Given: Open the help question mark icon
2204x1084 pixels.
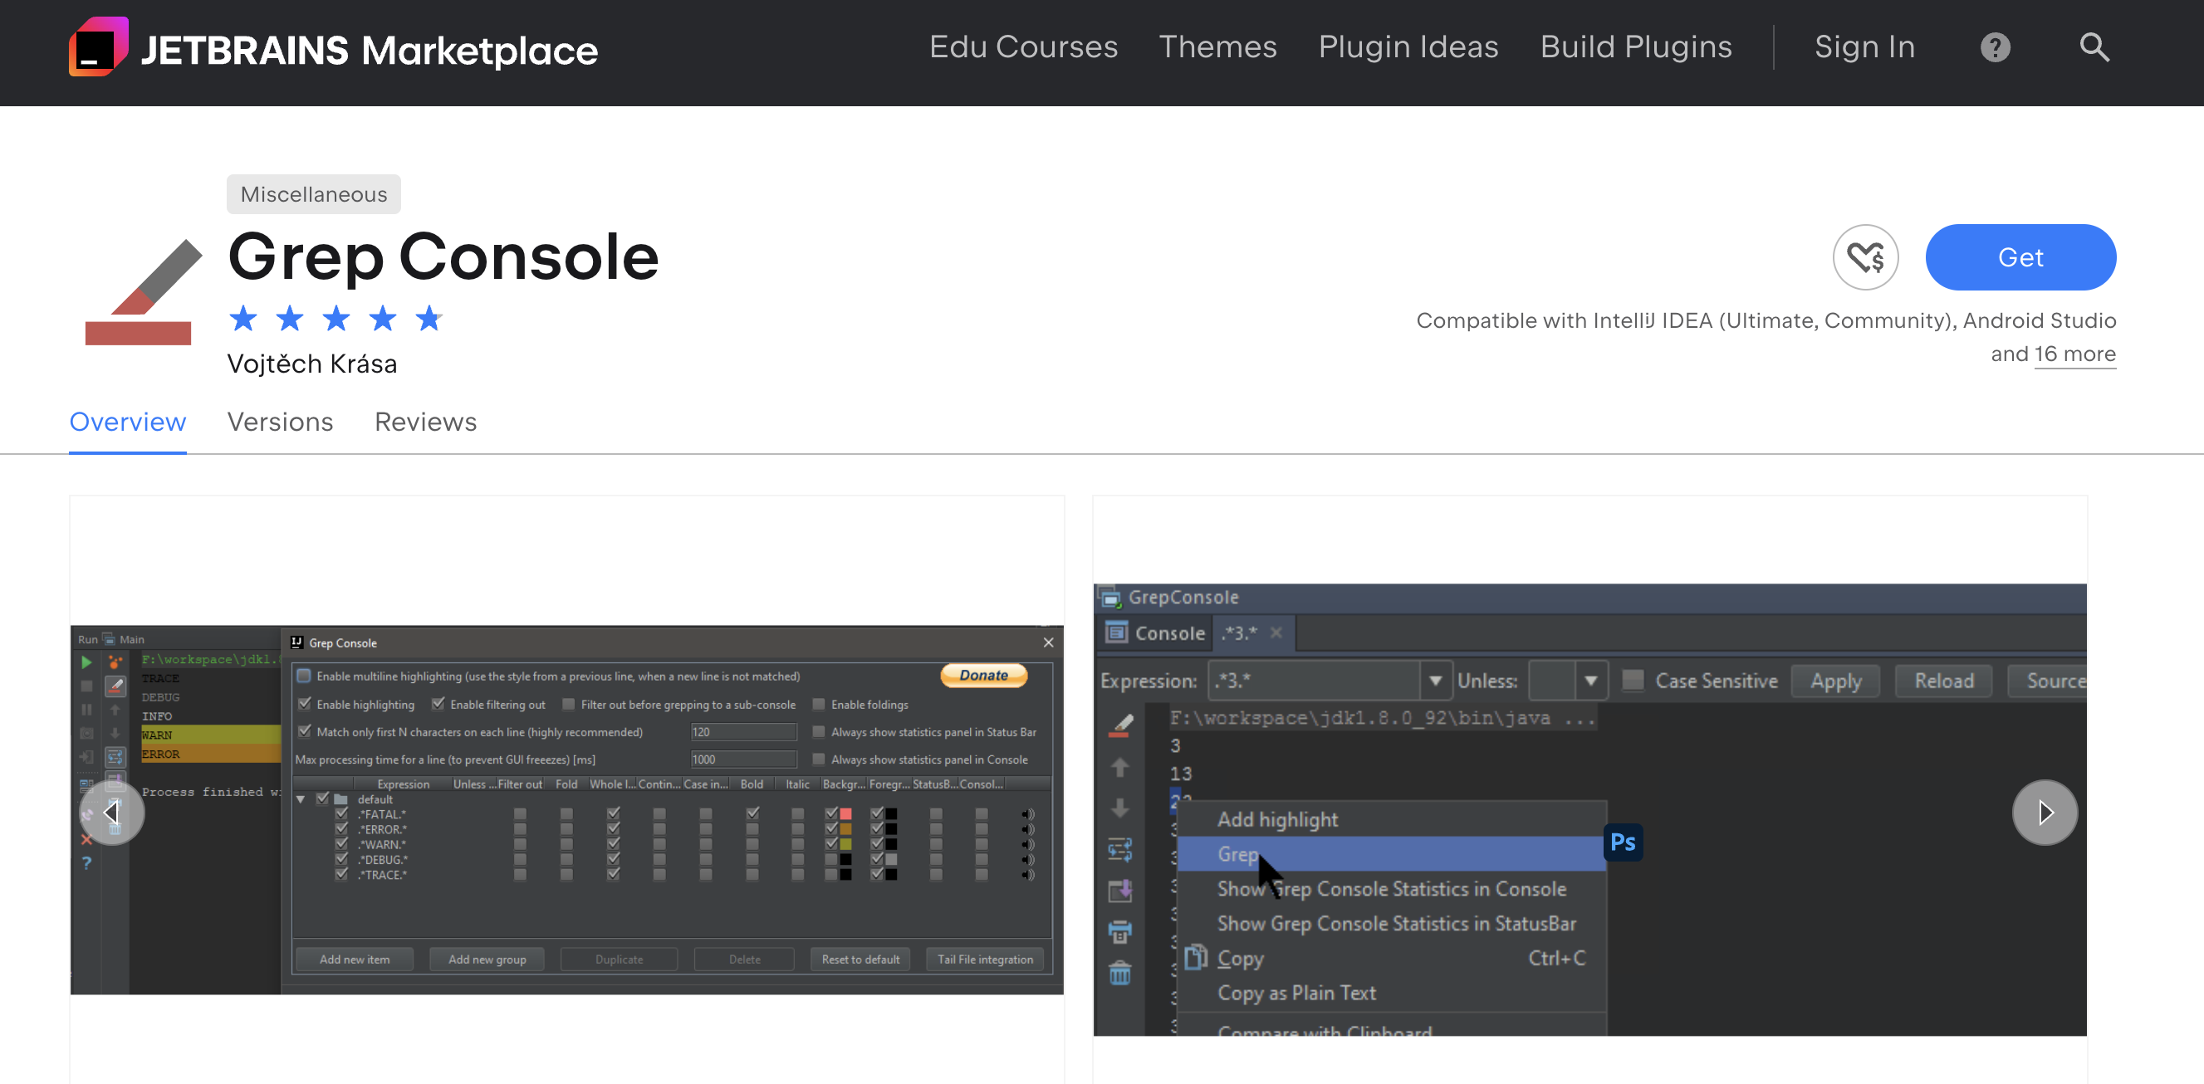Looking at the screenshot, I should (1995, 48).
